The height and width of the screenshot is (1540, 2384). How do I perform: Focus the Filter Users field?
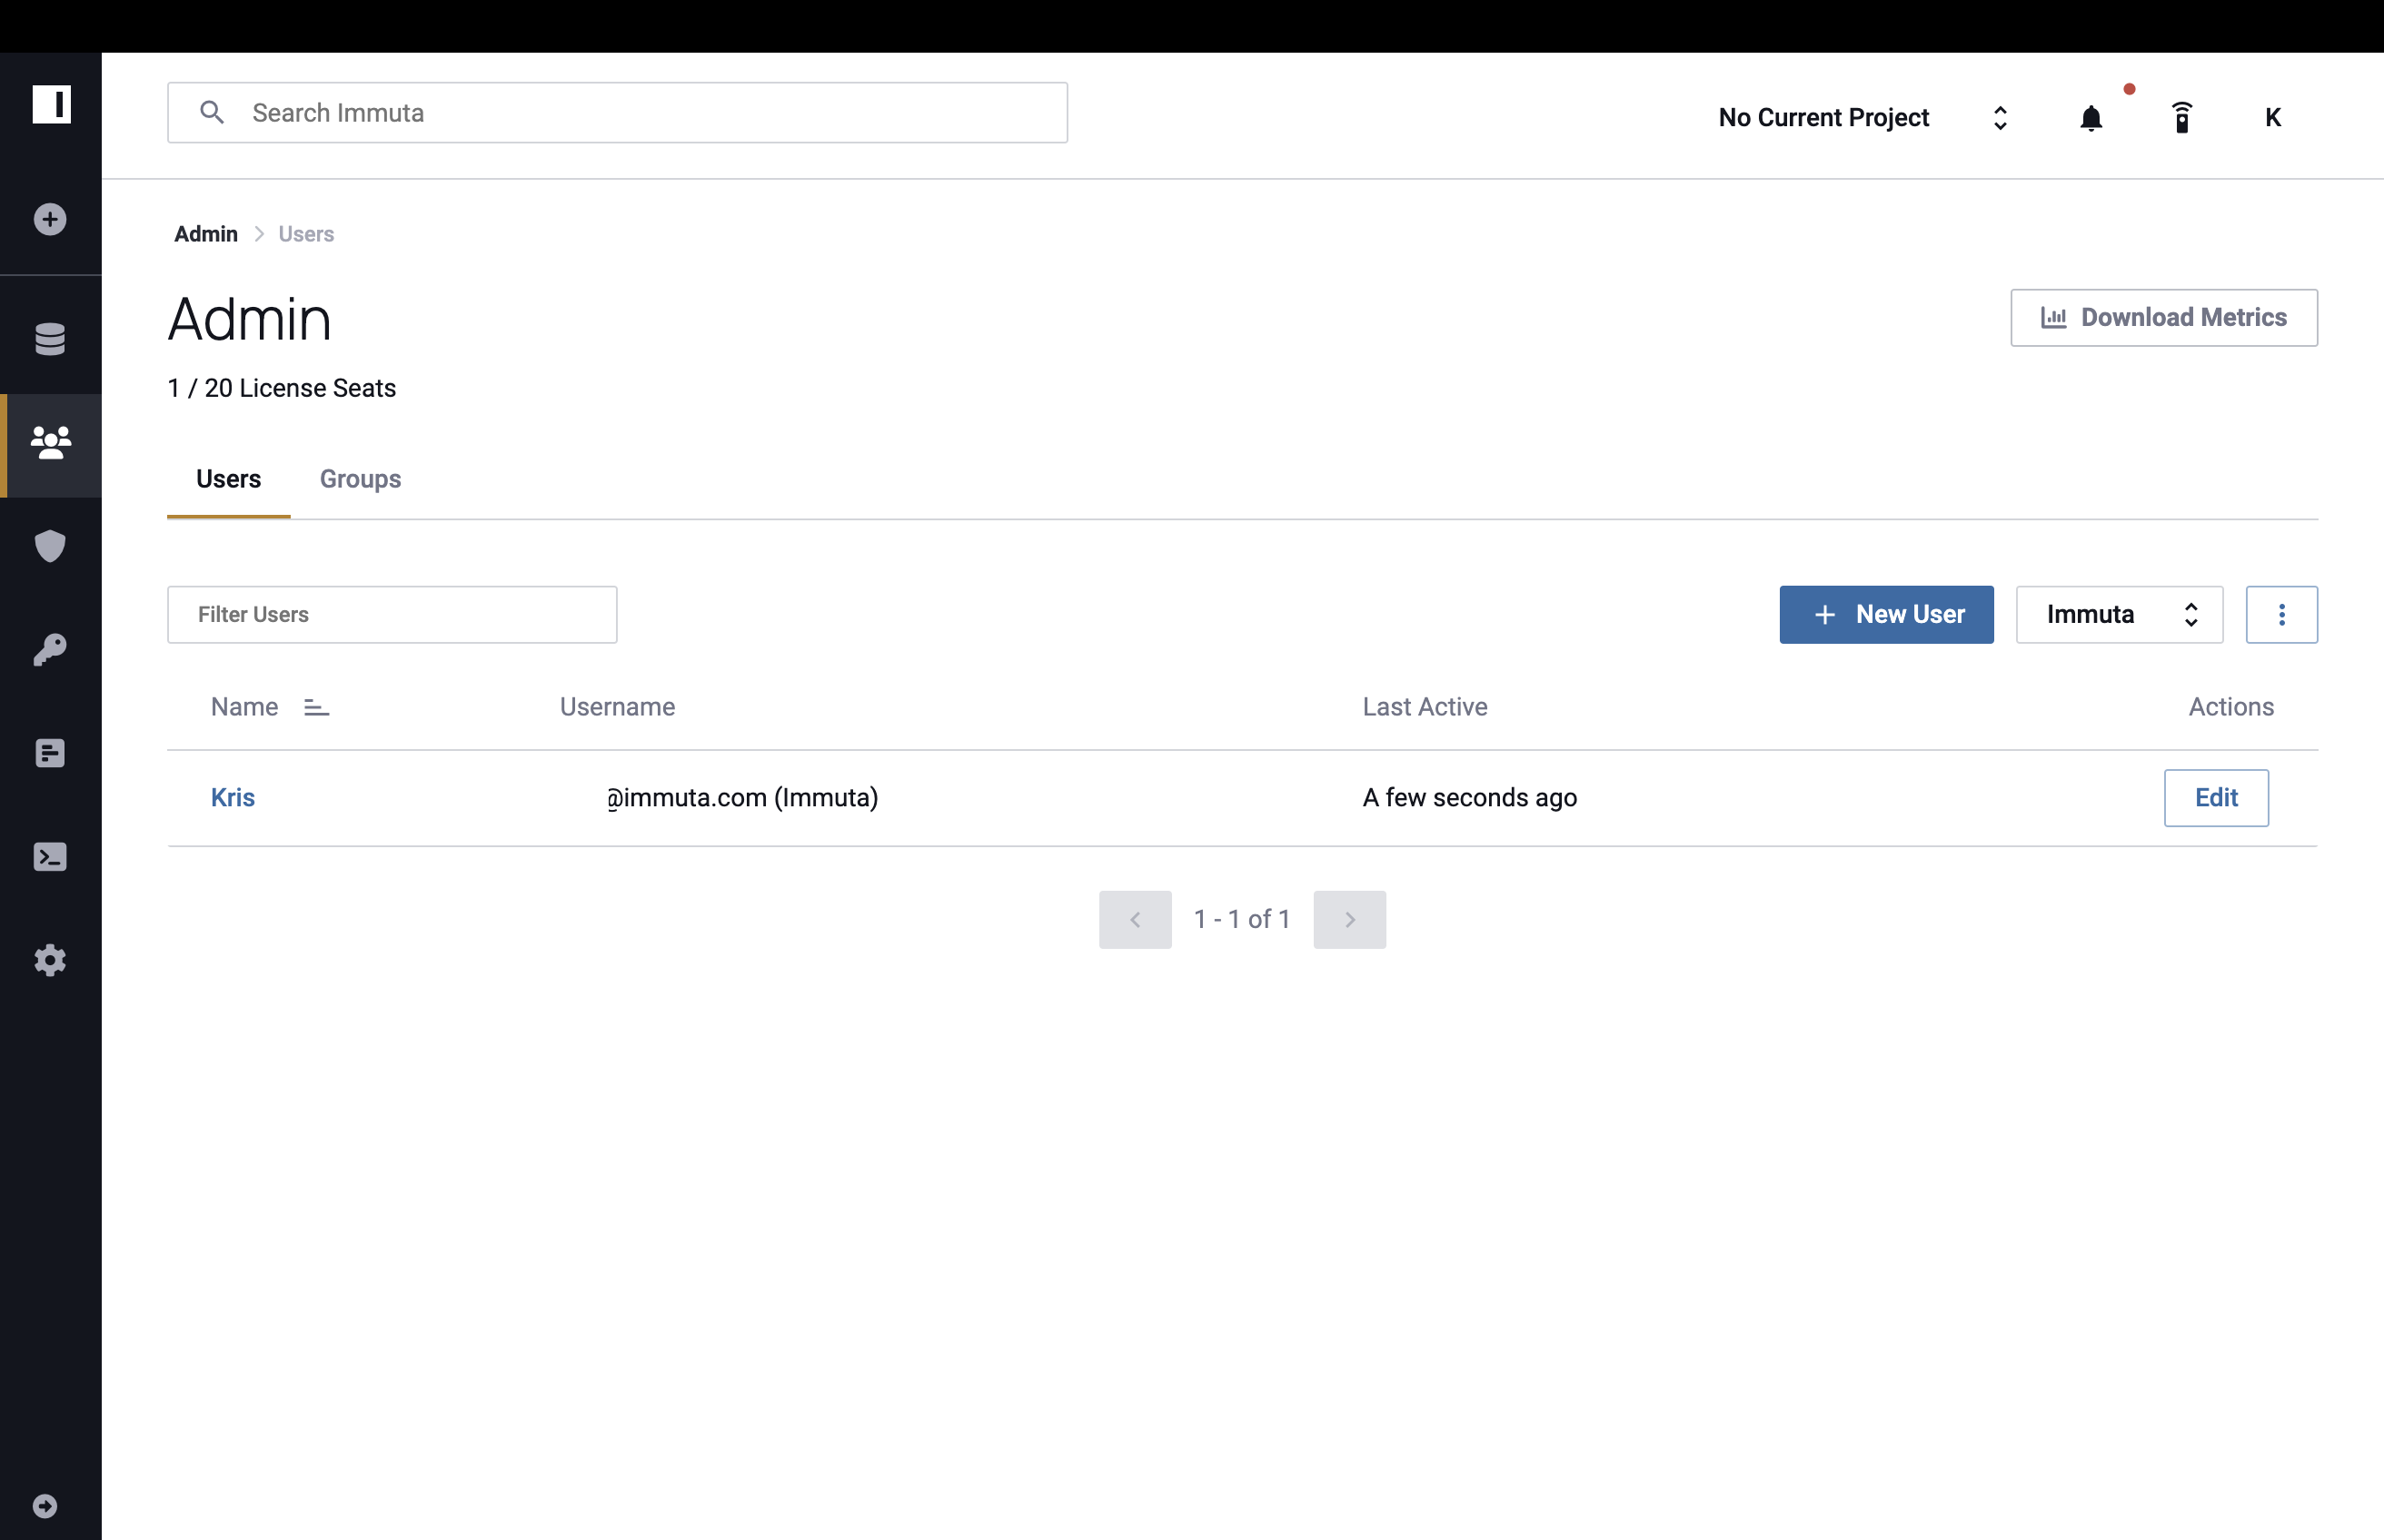pos(392,614)
